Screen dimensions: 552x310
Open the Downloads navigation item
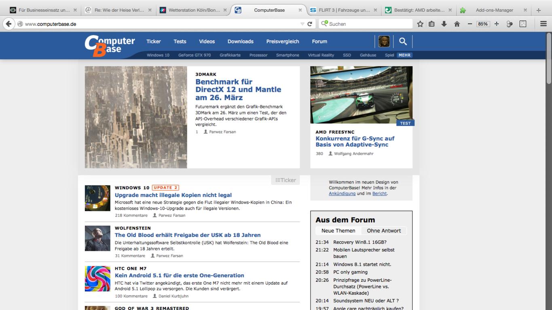pyautogui.click(x=240, y=41)
